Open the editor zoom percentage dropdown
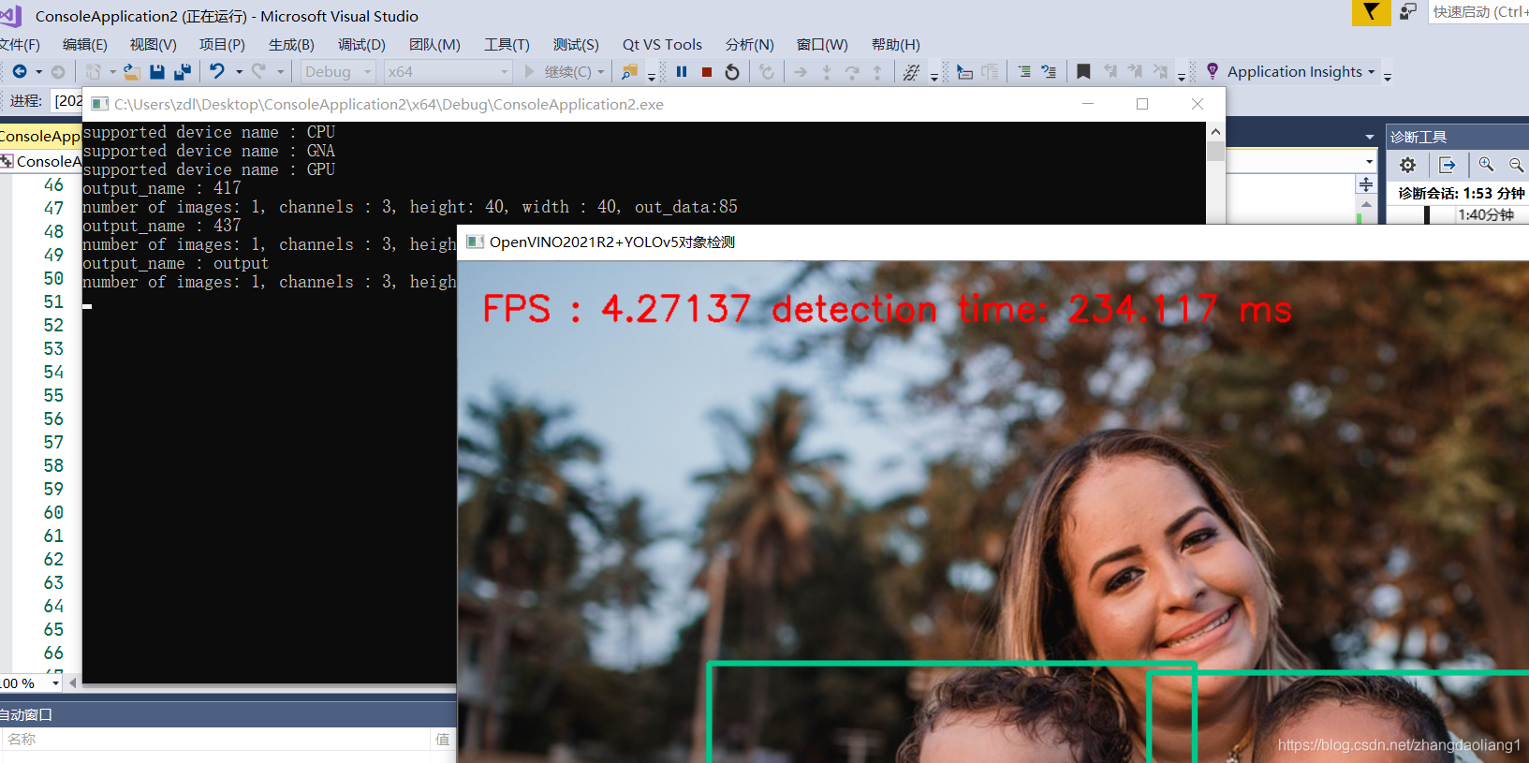 pos(55,683)
